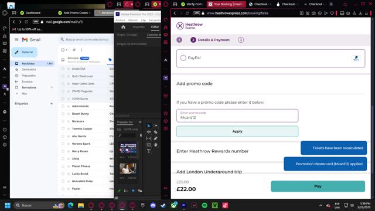The width and height of the screenshot is (375, 211).
Task: Star the Lucky Brand email
Action: coord(69,173)
